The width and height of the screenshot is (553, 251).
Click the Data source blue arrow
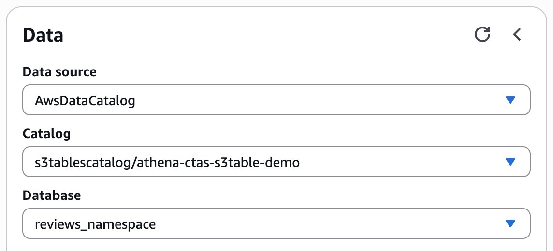pyautogui.click(x=510, y=100)
